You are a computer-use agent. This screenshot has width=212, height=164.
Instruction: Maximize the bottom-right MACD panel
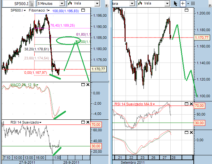point(187,133)
